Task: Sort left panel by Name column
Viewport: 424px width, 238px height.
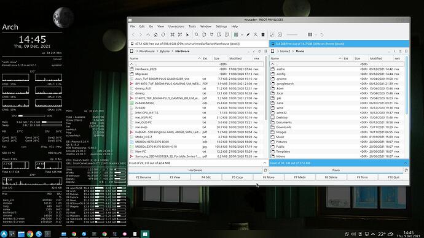Action: pos(165,58)
